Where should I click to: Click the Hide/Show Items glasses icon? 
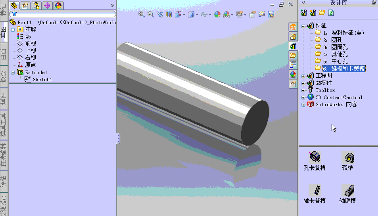[204, 15]
